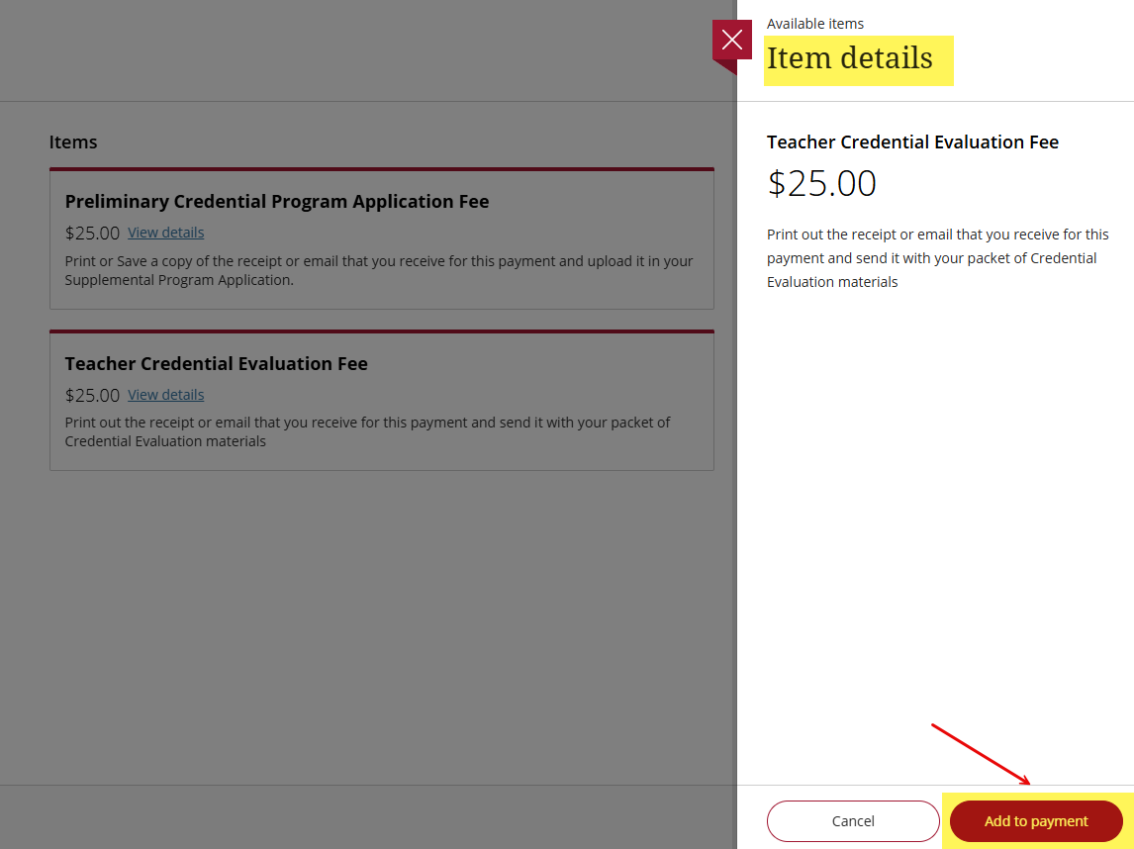Click the Available items label
Image resolution: width=1134 pixels, height=849 pixels.
click(814, 23)
